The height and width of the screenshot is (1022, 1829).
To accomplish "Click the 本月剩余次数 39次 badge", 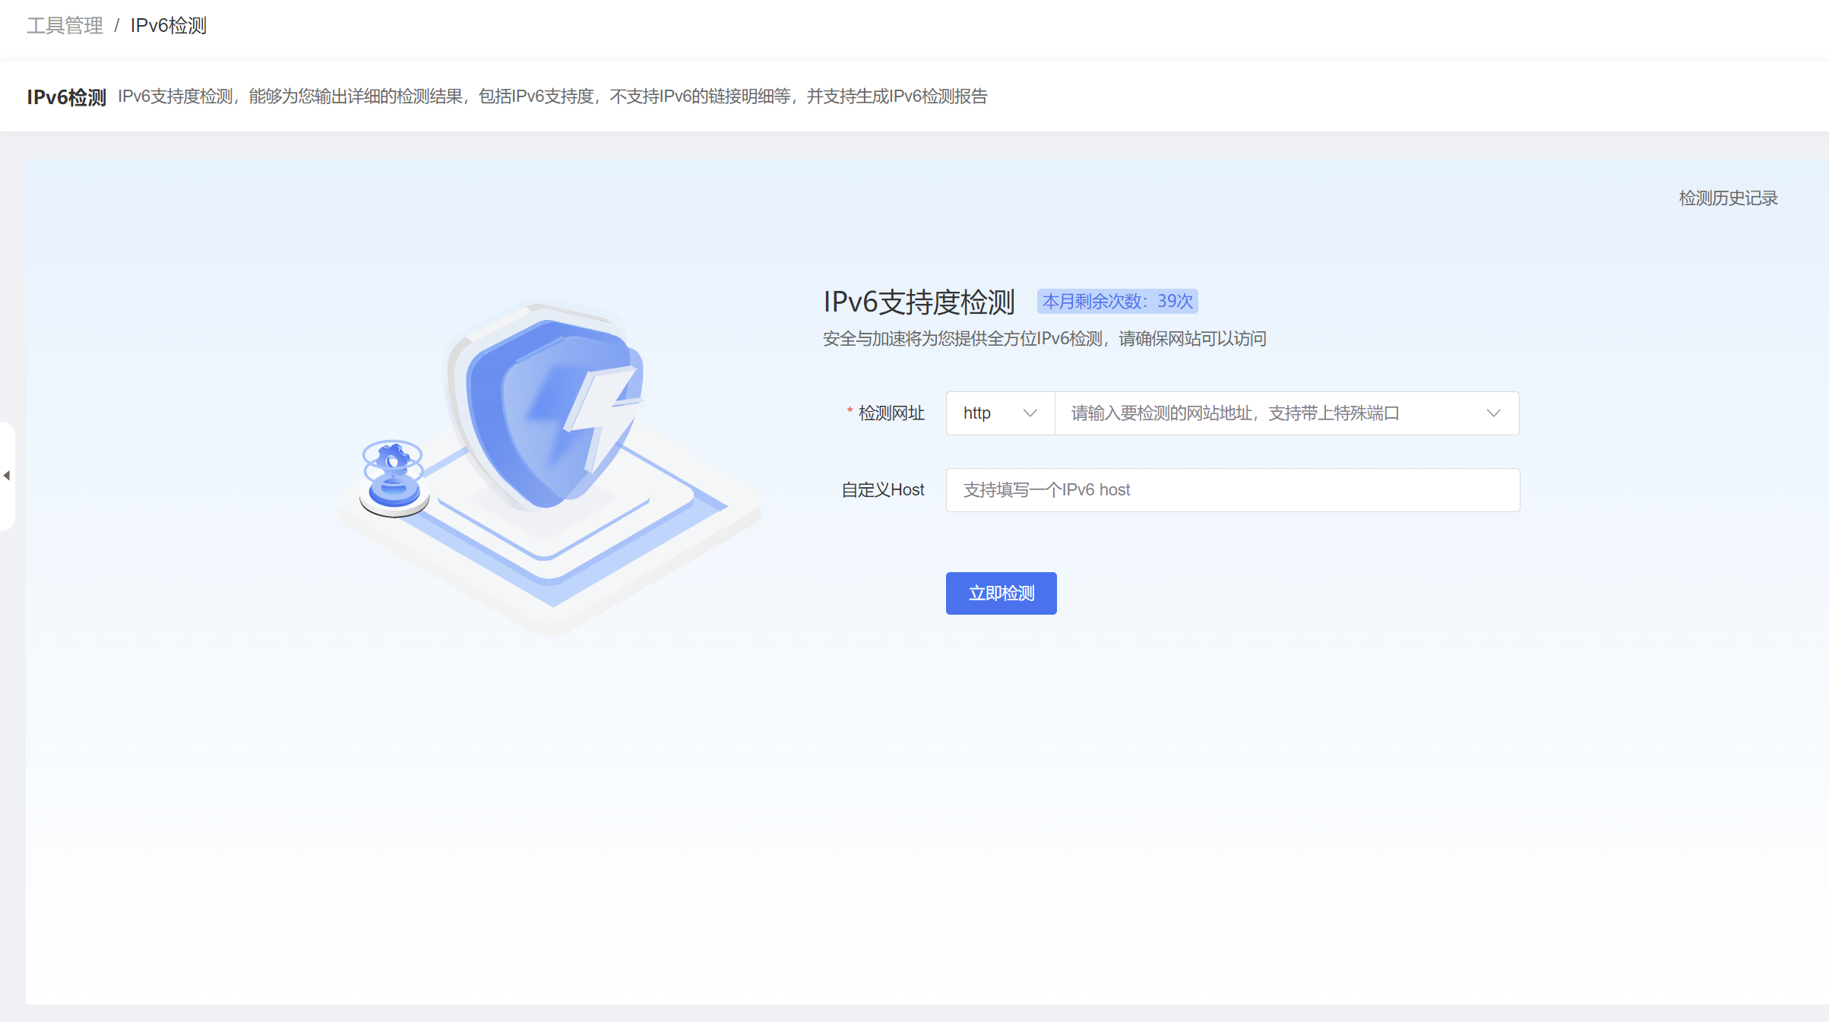I will pyautogui.click(x=1117, y=302).
